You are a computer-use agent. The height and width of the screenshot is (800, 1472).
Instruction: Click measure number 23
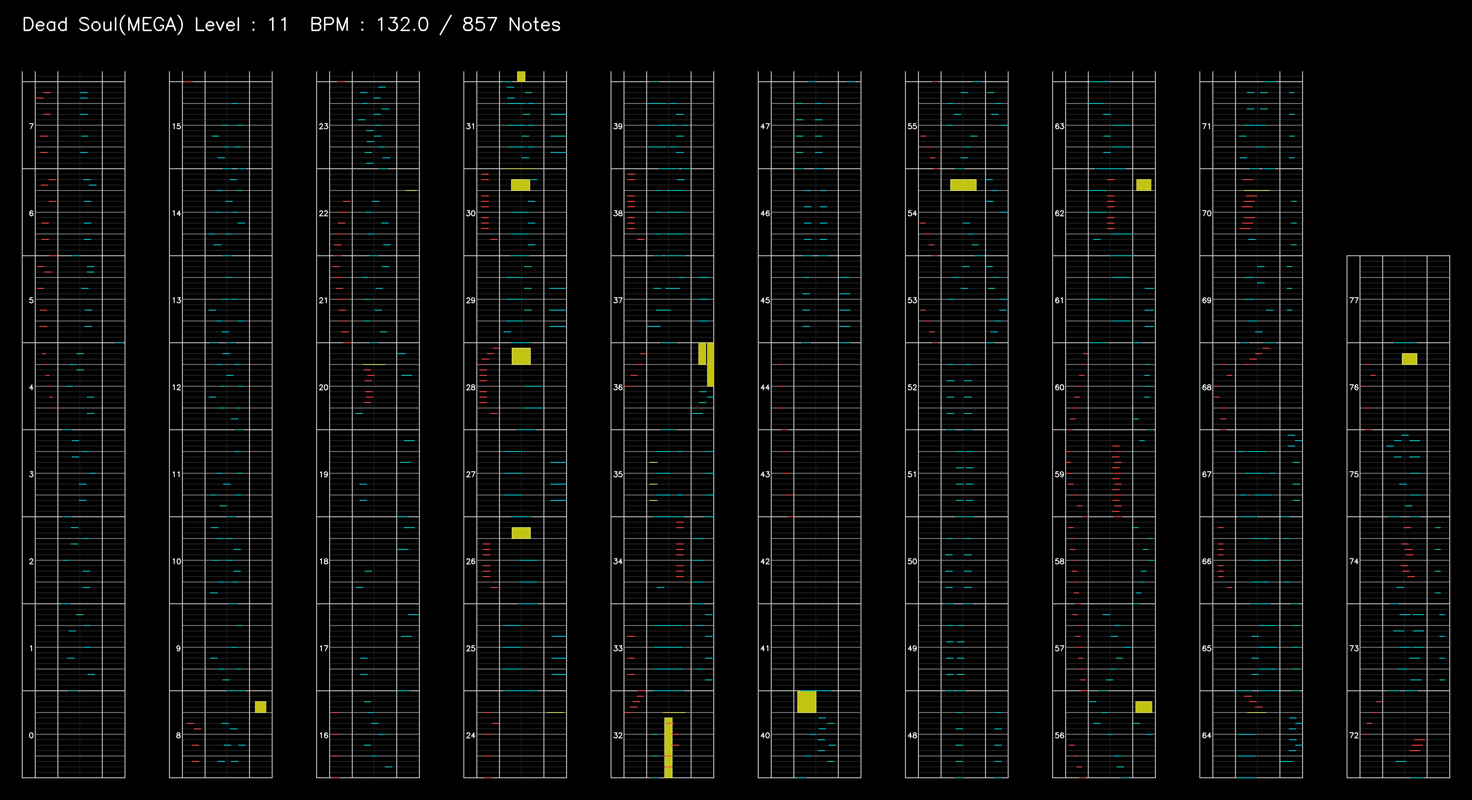pyautogui.click(x=324, y=126)
